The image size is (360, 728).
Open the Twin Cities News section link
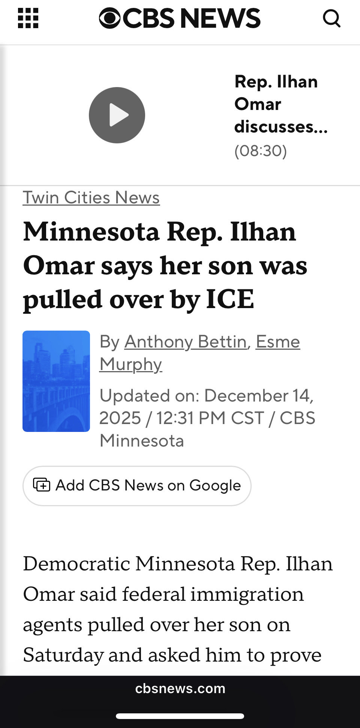point(91,198)
